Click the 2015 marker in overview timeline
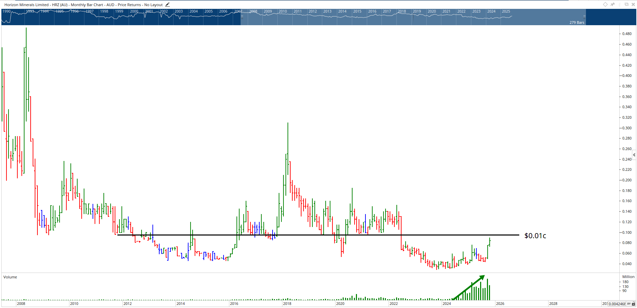 pos(357,11)
